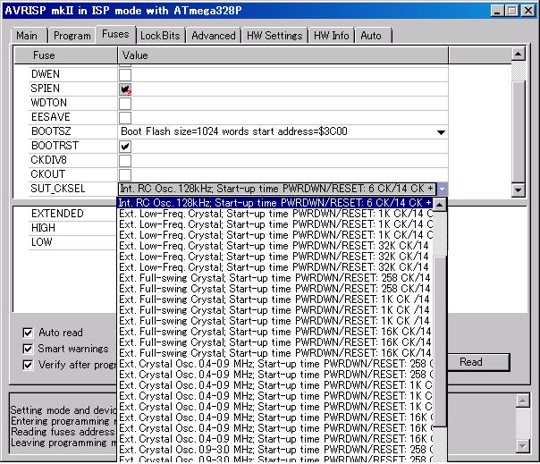This screenshot has height=464, width=540.
Task: Disable the Auto read checkbox
Action: (28, 333)
